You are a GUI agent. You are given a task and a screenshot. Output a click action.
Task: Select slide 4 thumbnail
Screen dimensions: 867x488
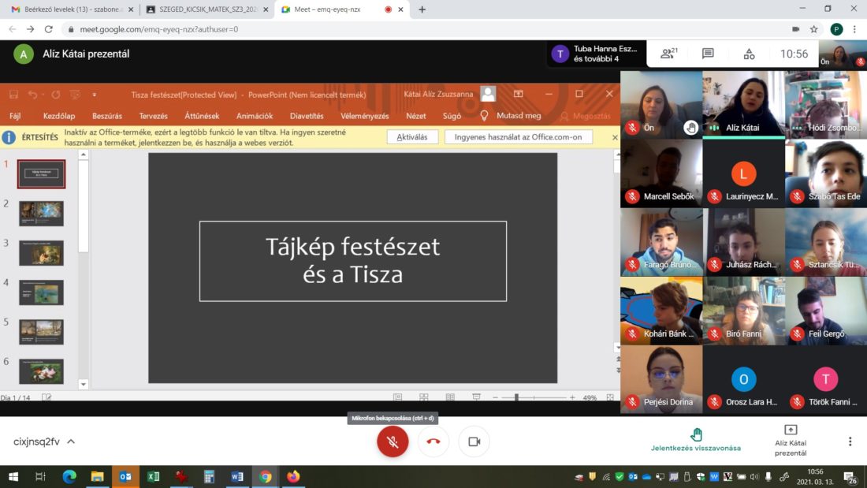click(x=42, y=292)
